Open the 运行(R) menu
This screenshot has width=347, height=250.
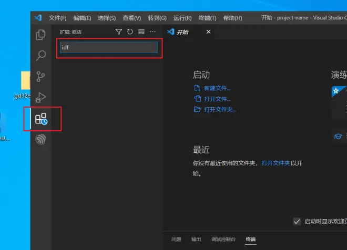tap(182, 18)
